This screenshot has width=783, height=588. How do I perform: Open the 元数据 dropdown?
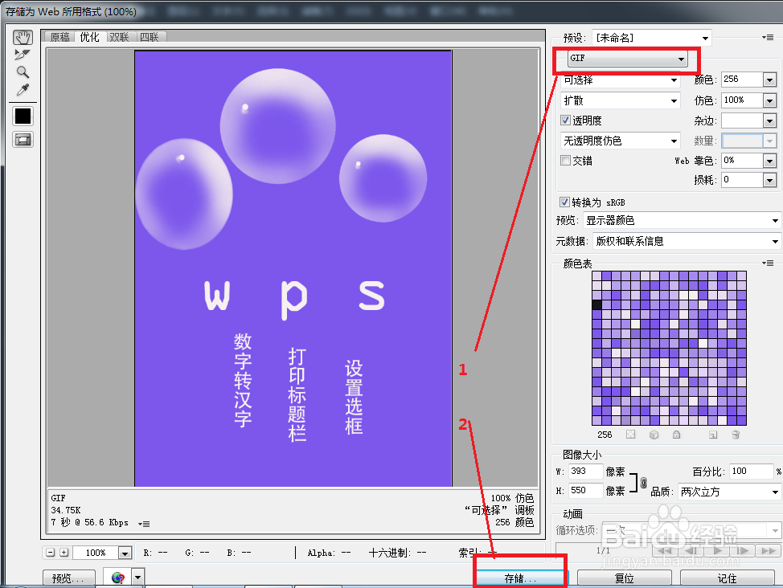coord(687,241)
